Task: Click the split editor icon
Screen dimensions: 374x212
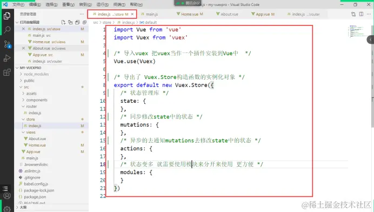Action: tap(362, 14)
